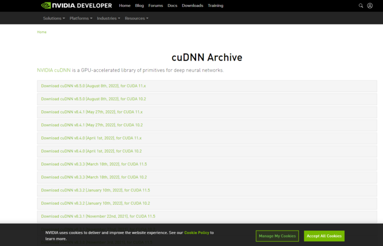Follow the NVIDIA cuDNN text link
This screenshot has width=383, height=246.
point(53,70)
